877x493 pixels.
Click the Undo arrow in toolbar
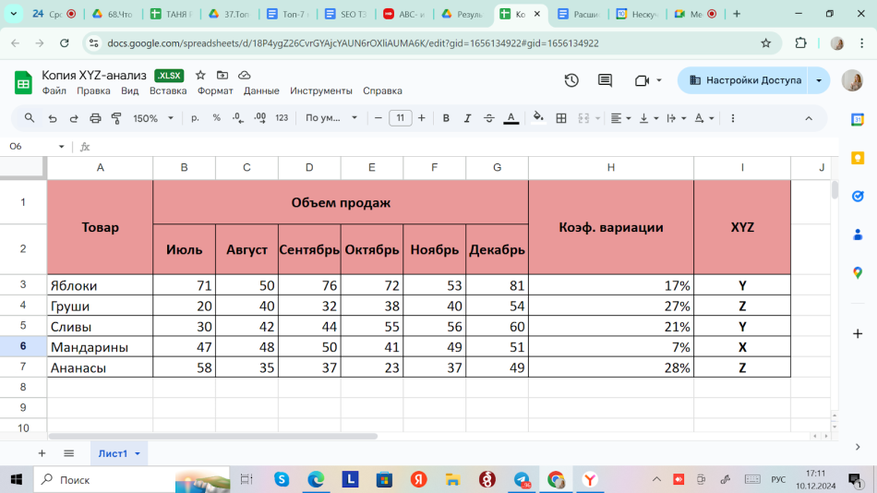pos(53,118)
